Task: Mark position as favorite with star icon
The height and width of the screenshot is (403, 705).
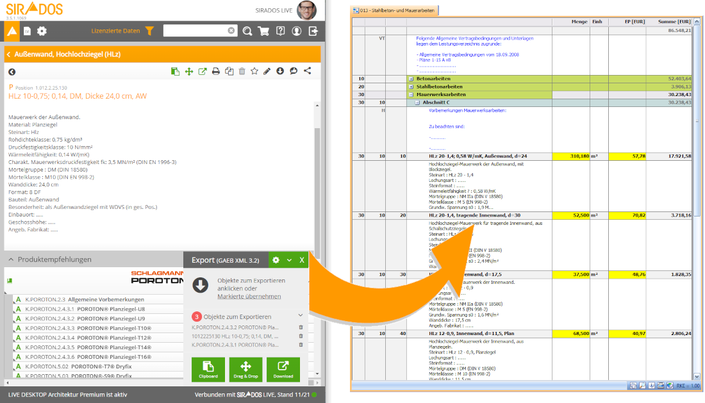Action: coord(254,71)
